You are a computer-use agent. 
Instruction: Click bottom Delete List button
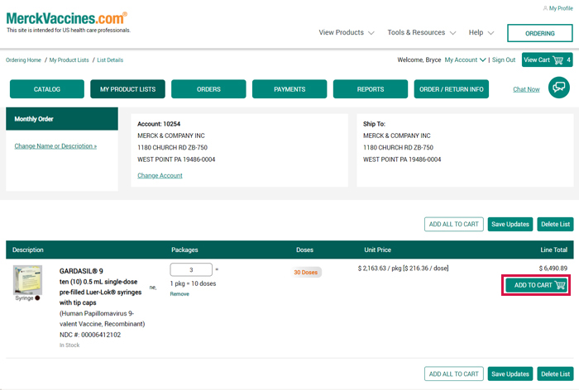click(x=555, y=373)
